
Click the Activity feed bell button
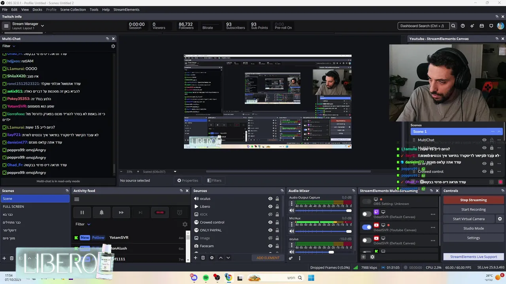pyautogui.click(x=102, y=212)
